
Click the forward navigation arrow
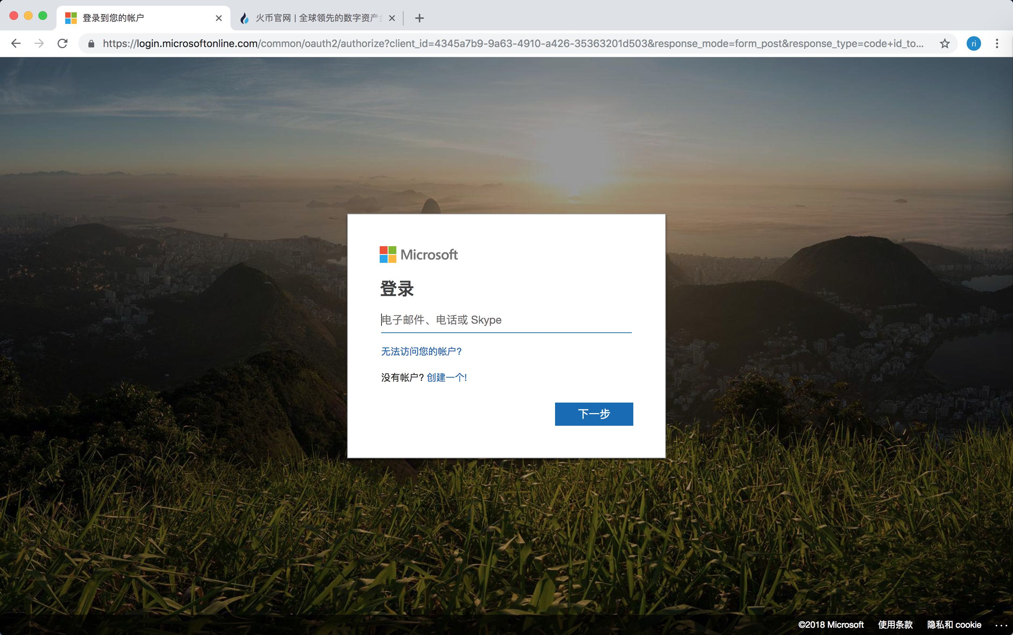39,43
